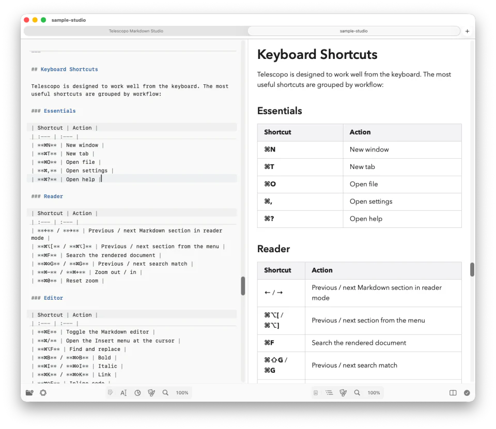This screenshot has height=429, width=496.
Task: Click the editor pane scrollbar thumb
Action: (243, 286)
